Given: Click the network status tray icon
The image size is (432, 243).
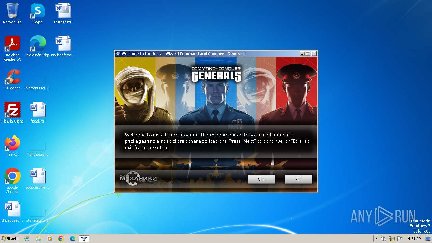Looking at the screenshot, I should click(392, 239).
